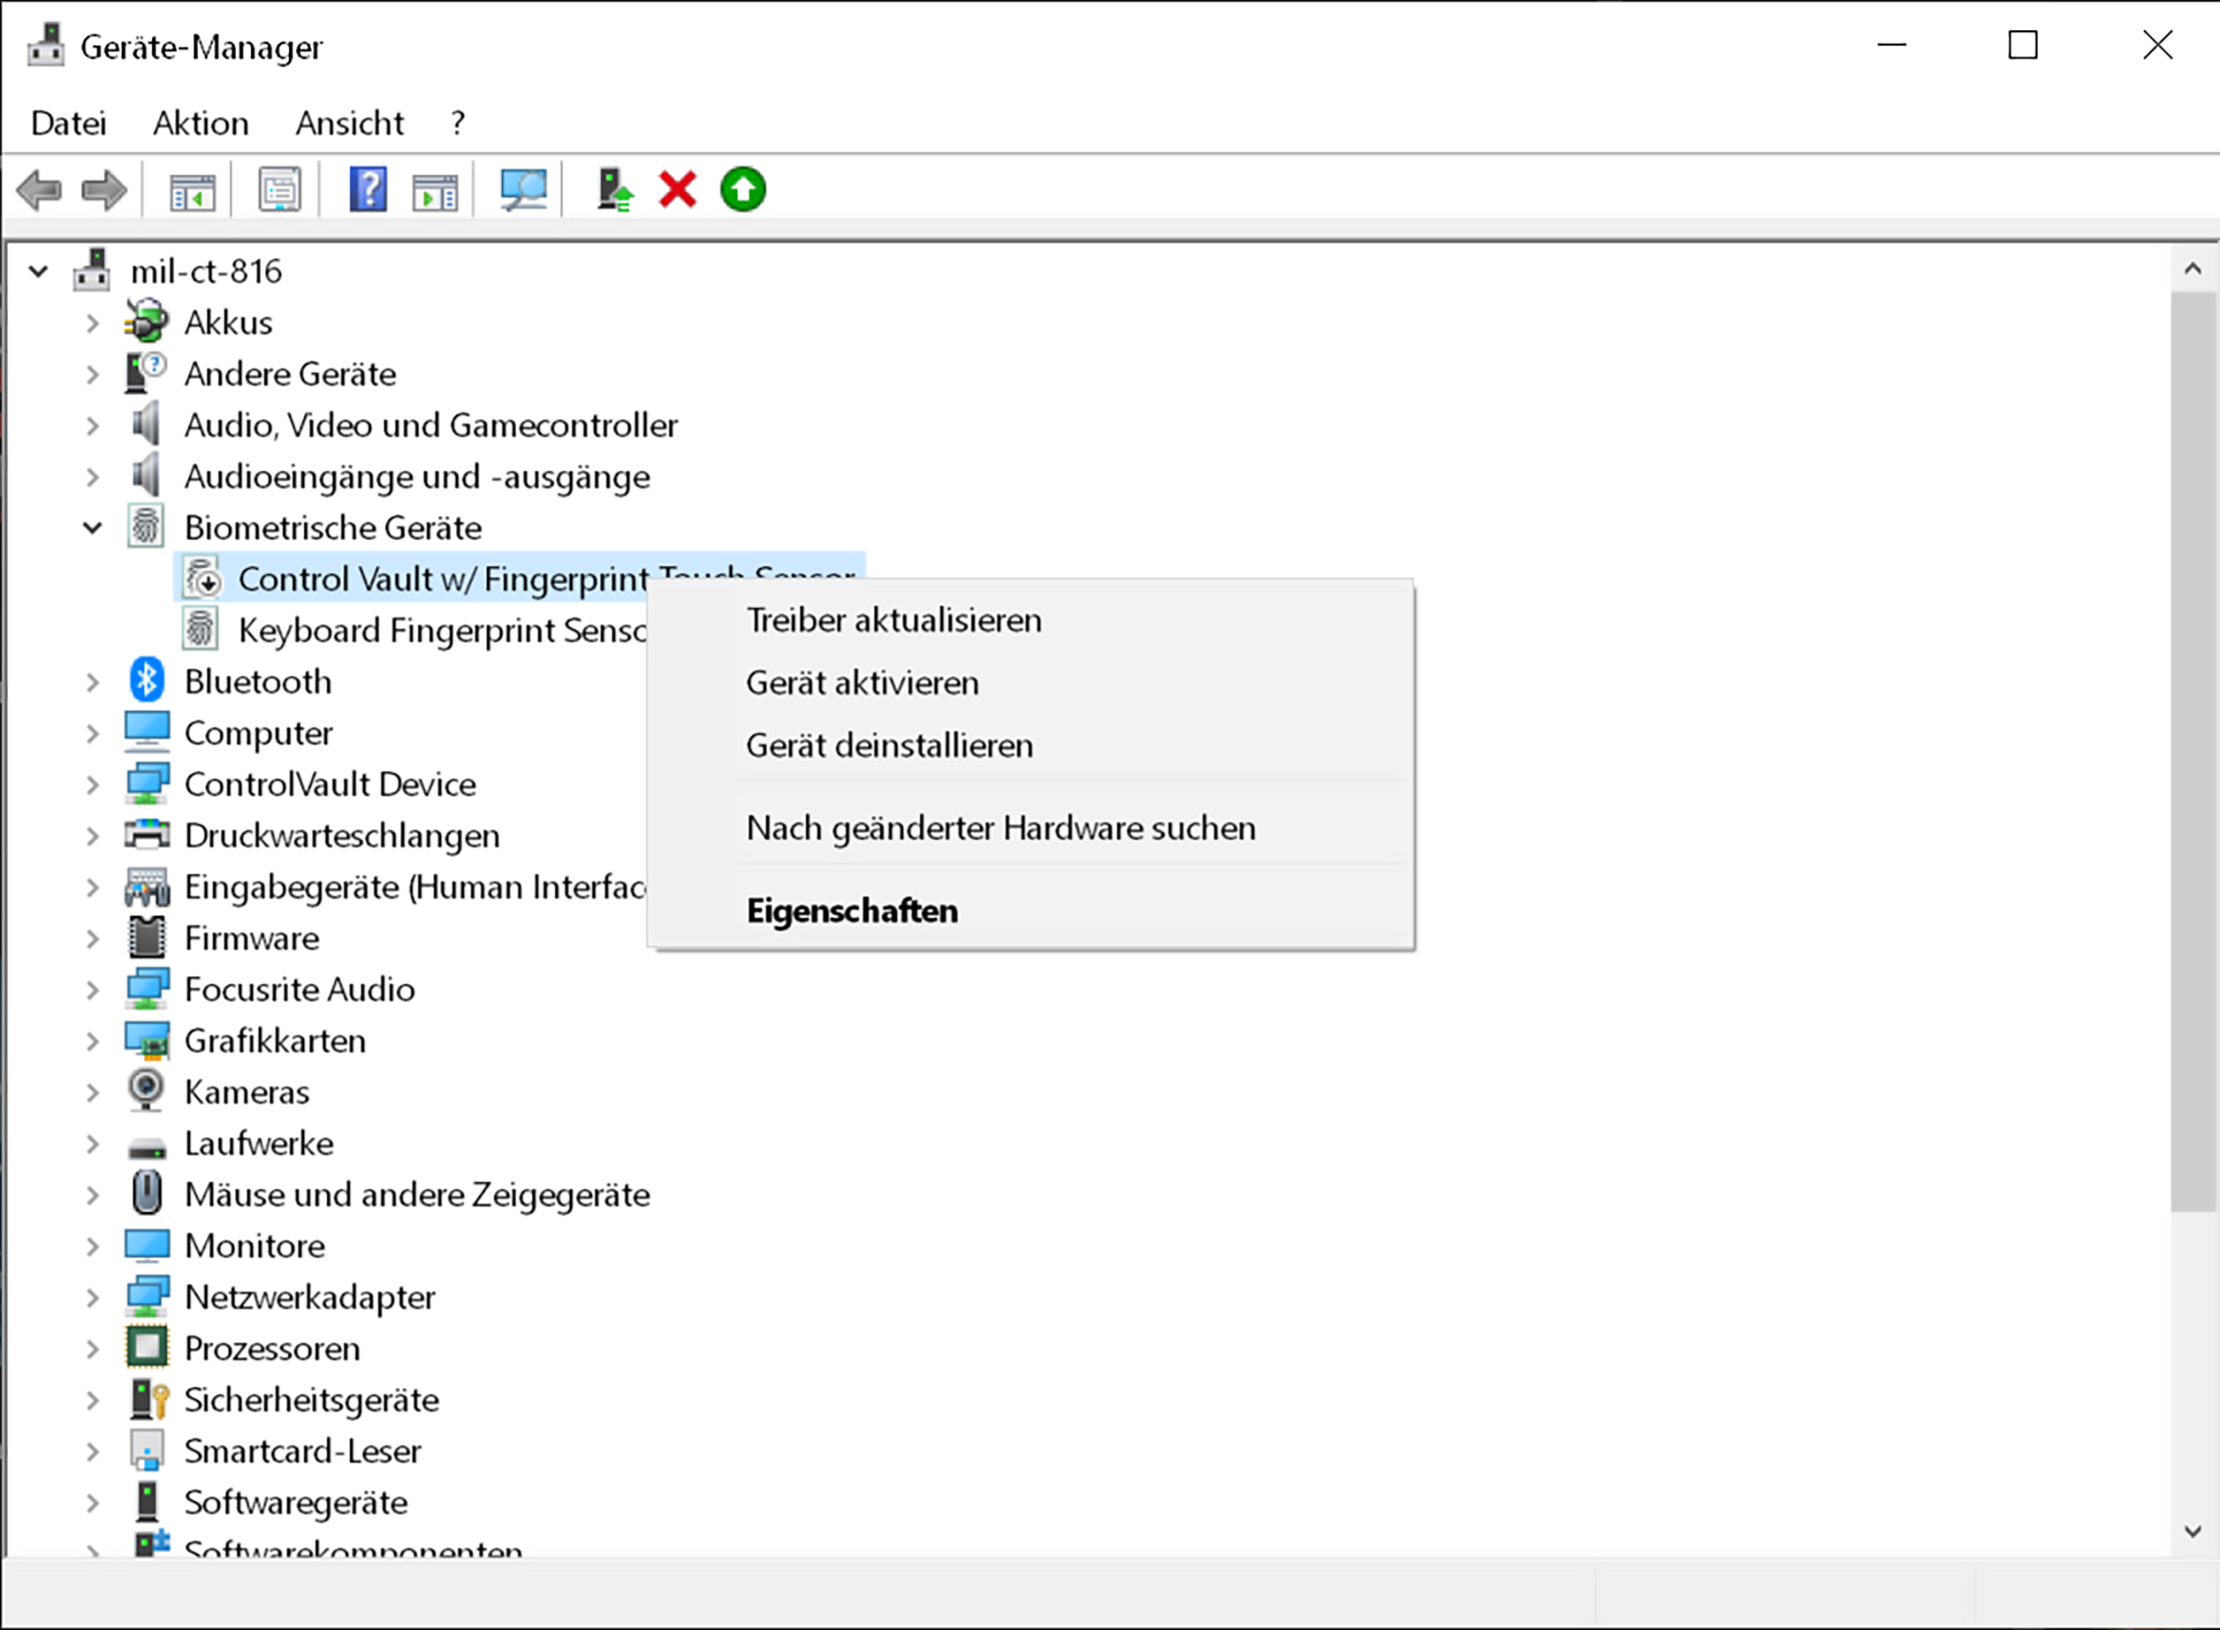
Task: Select the Kameras tree entry
Action: pos(247,1092)
